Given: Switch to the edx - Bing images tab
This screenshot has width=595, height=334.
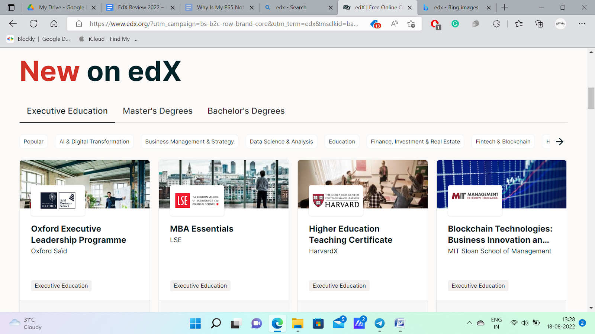Looking at the screenshot, I should tap(456, 7).
